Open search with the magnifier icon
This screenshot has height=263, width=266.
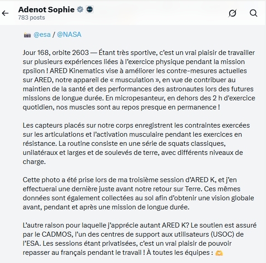253,13
